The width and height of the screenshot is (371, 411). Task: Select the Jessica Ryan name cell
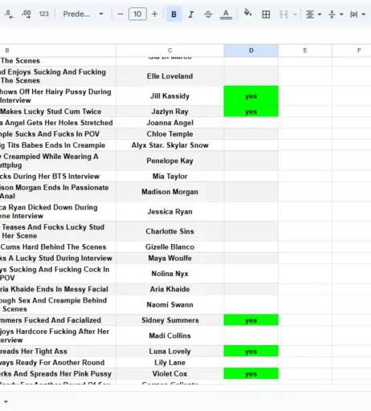click(x=170, y=211)
